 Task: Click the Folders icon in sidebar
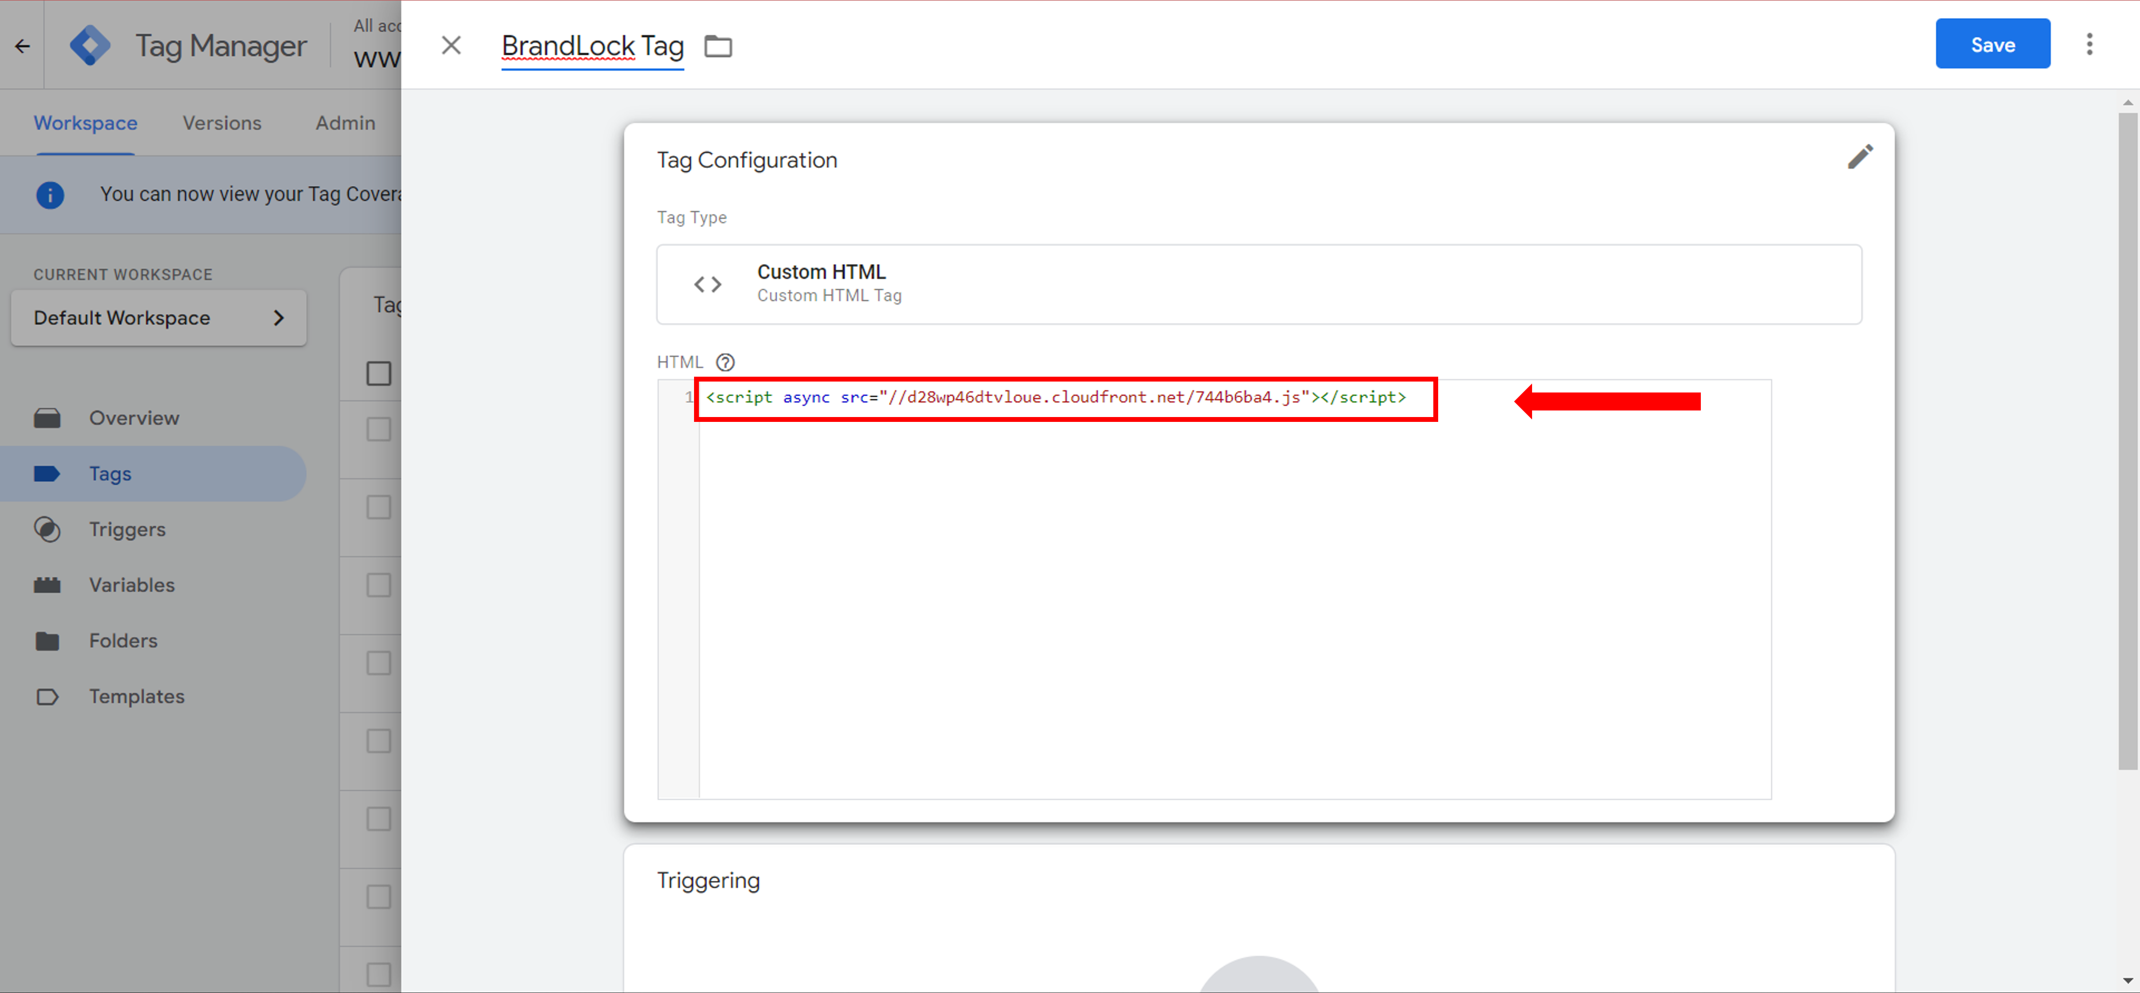click(x=47, y=641)
